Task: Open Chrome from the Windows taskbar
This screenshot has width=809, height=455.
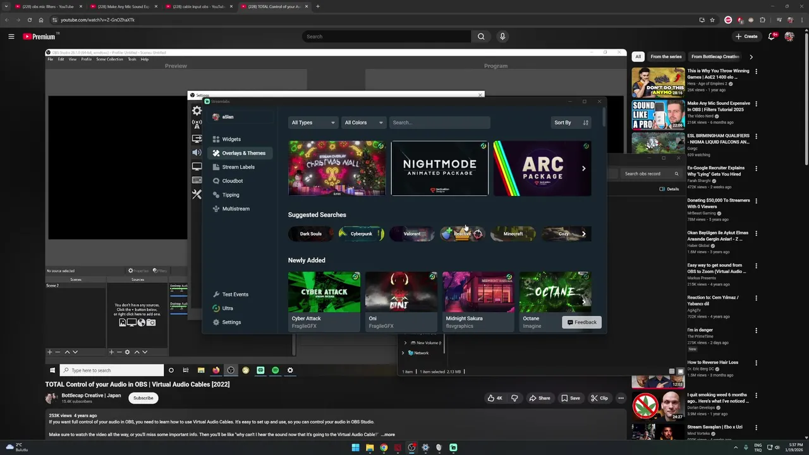Action: point(384,447)
